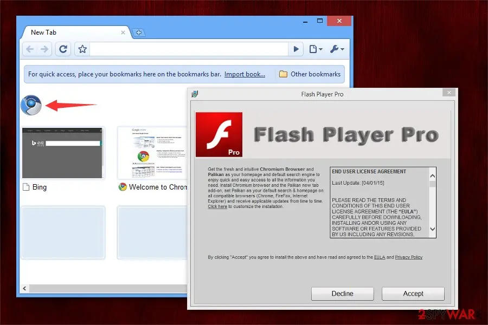The image size is (488, 325).
Task: Click the Import bookmarks link
Action: (x=245, y=74)
